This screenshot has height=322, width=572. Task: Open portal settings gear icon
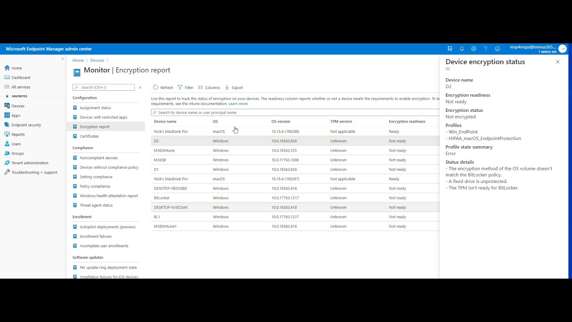474,49
